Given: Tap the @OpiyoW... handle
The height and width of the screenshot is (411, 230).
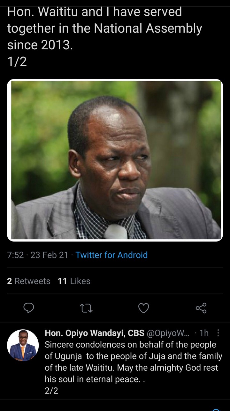Looking at the screenshot, I should [x=168, y=333].
